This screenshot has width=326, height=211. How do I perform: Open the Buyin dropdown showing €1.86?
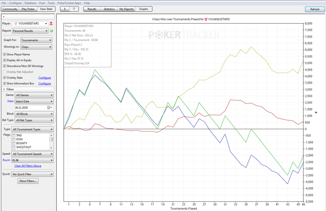pyautogui.click(x=33, y=160)
